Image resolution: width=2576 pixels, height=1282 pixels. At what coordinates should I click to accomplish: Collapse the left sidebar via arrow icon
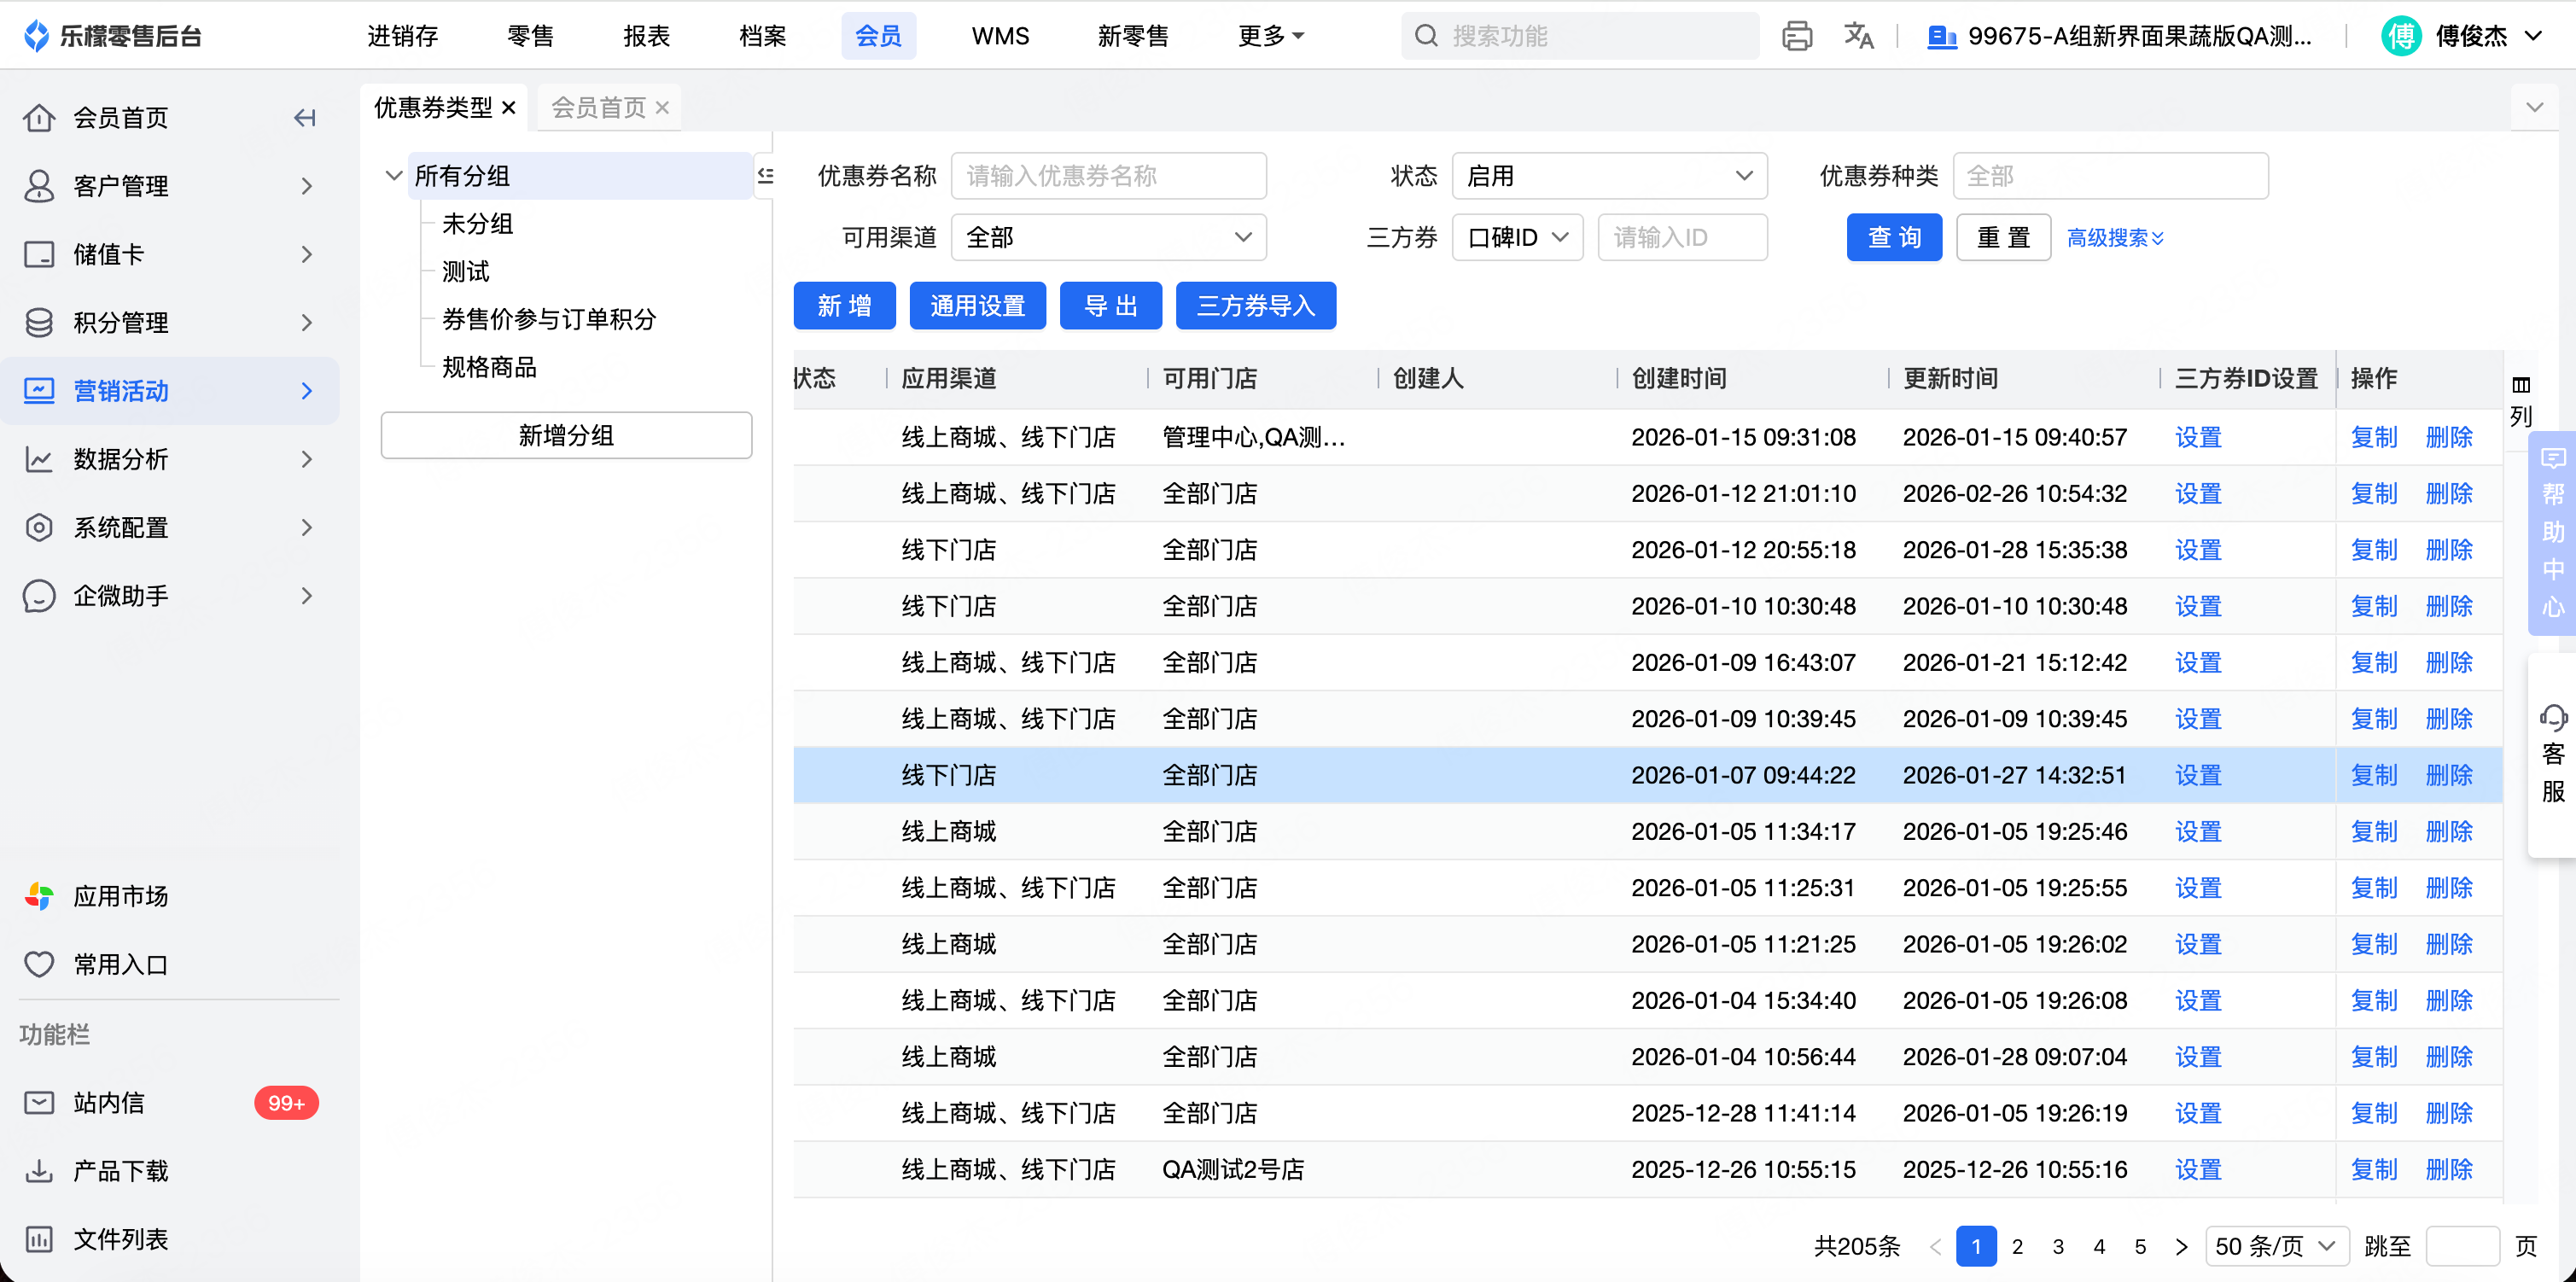point(304,118)
